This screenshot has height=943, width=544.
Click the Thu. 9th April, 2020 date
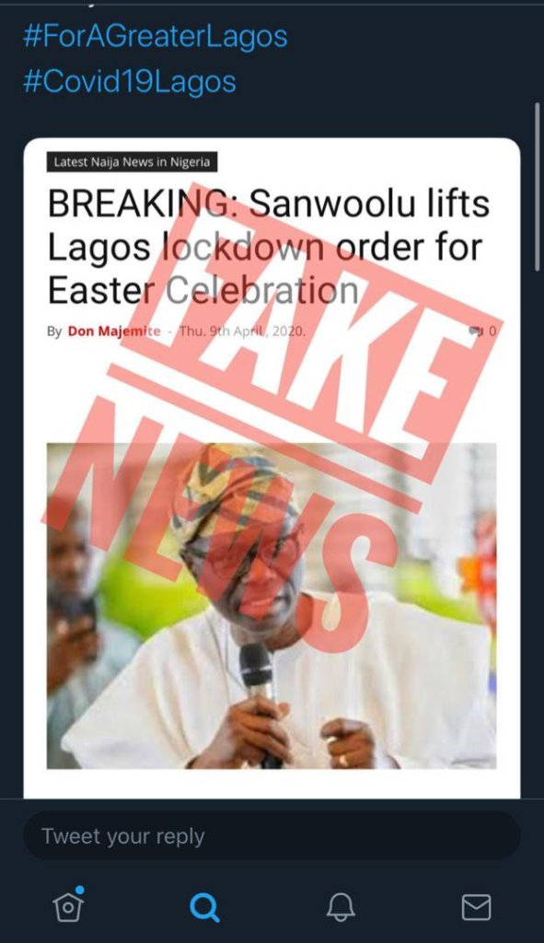point(242,331)
